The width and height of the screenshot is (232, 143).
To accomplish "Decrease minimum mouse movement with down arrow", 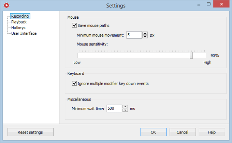I will click(x=145, y=37).
